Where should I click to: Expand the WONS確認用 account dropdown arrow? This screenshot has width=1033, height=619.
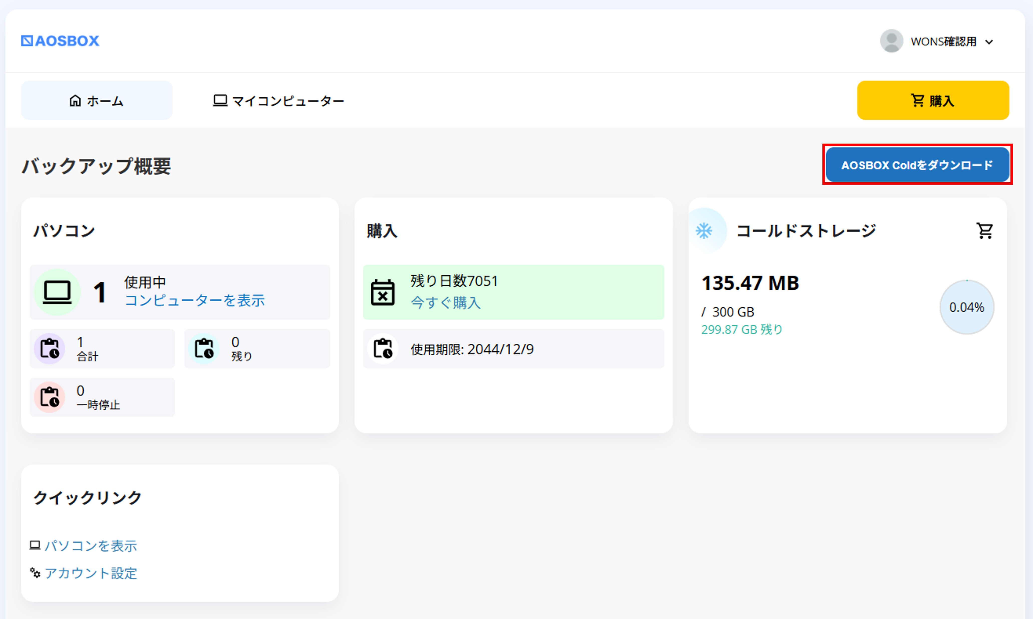click(989, 42)
